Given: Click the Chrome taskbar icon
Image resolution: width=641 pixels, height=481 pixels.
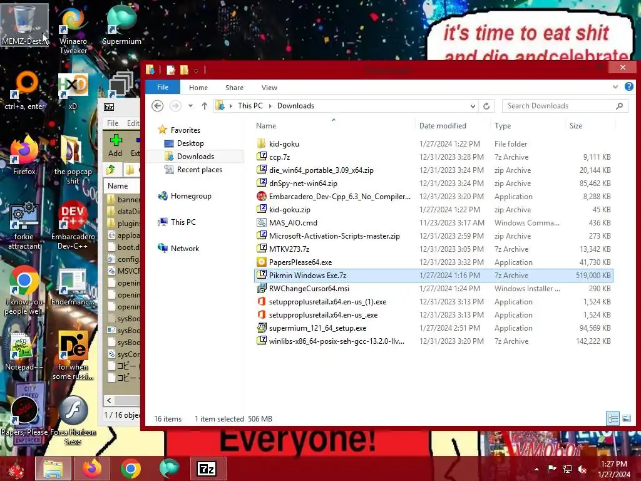Looking at the screenshot, I should tap(131, 468).
